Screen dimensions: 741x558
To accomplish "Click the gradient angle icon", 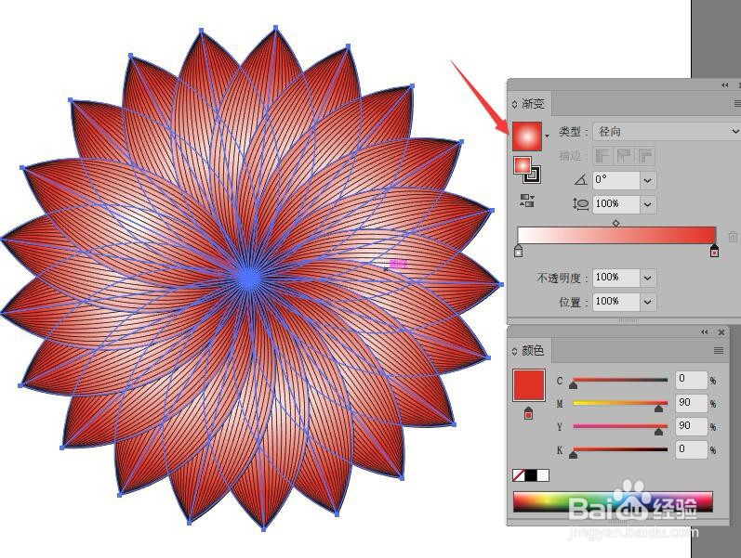I will tap(581, 180).
